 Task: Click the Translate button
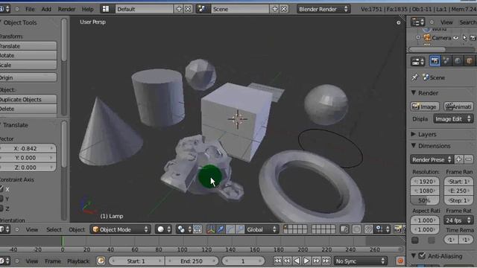(28, 46)
